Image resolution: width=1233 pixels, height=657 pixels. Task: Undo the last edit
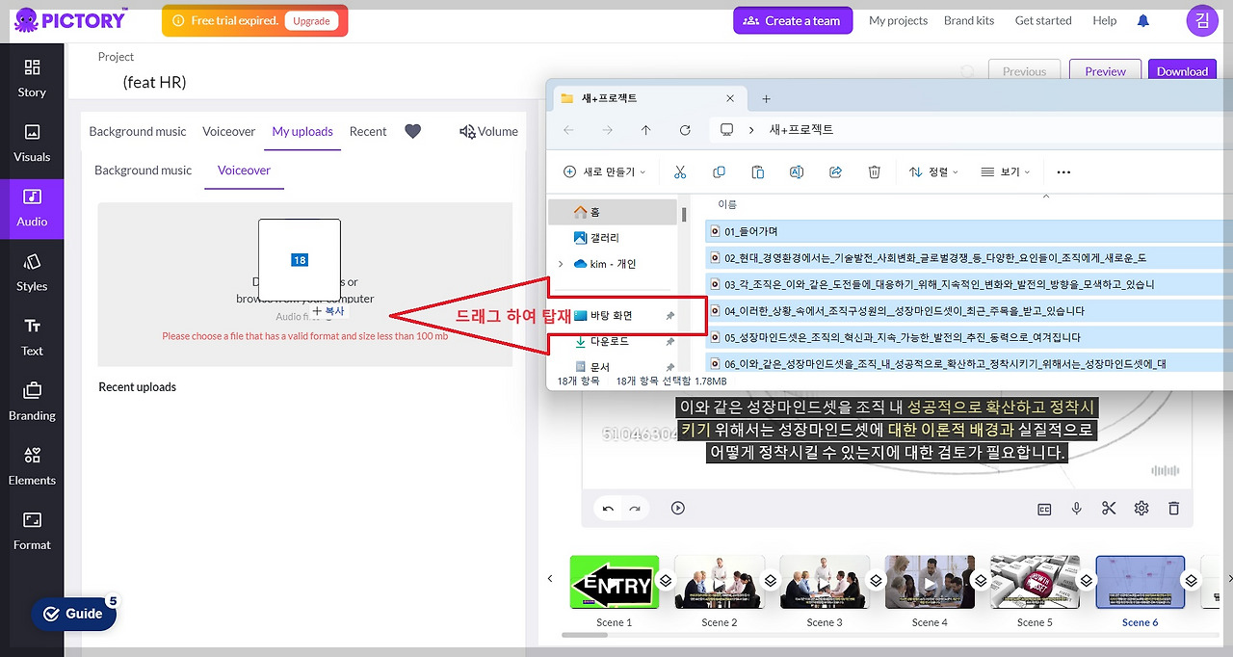tap(608, 509)
